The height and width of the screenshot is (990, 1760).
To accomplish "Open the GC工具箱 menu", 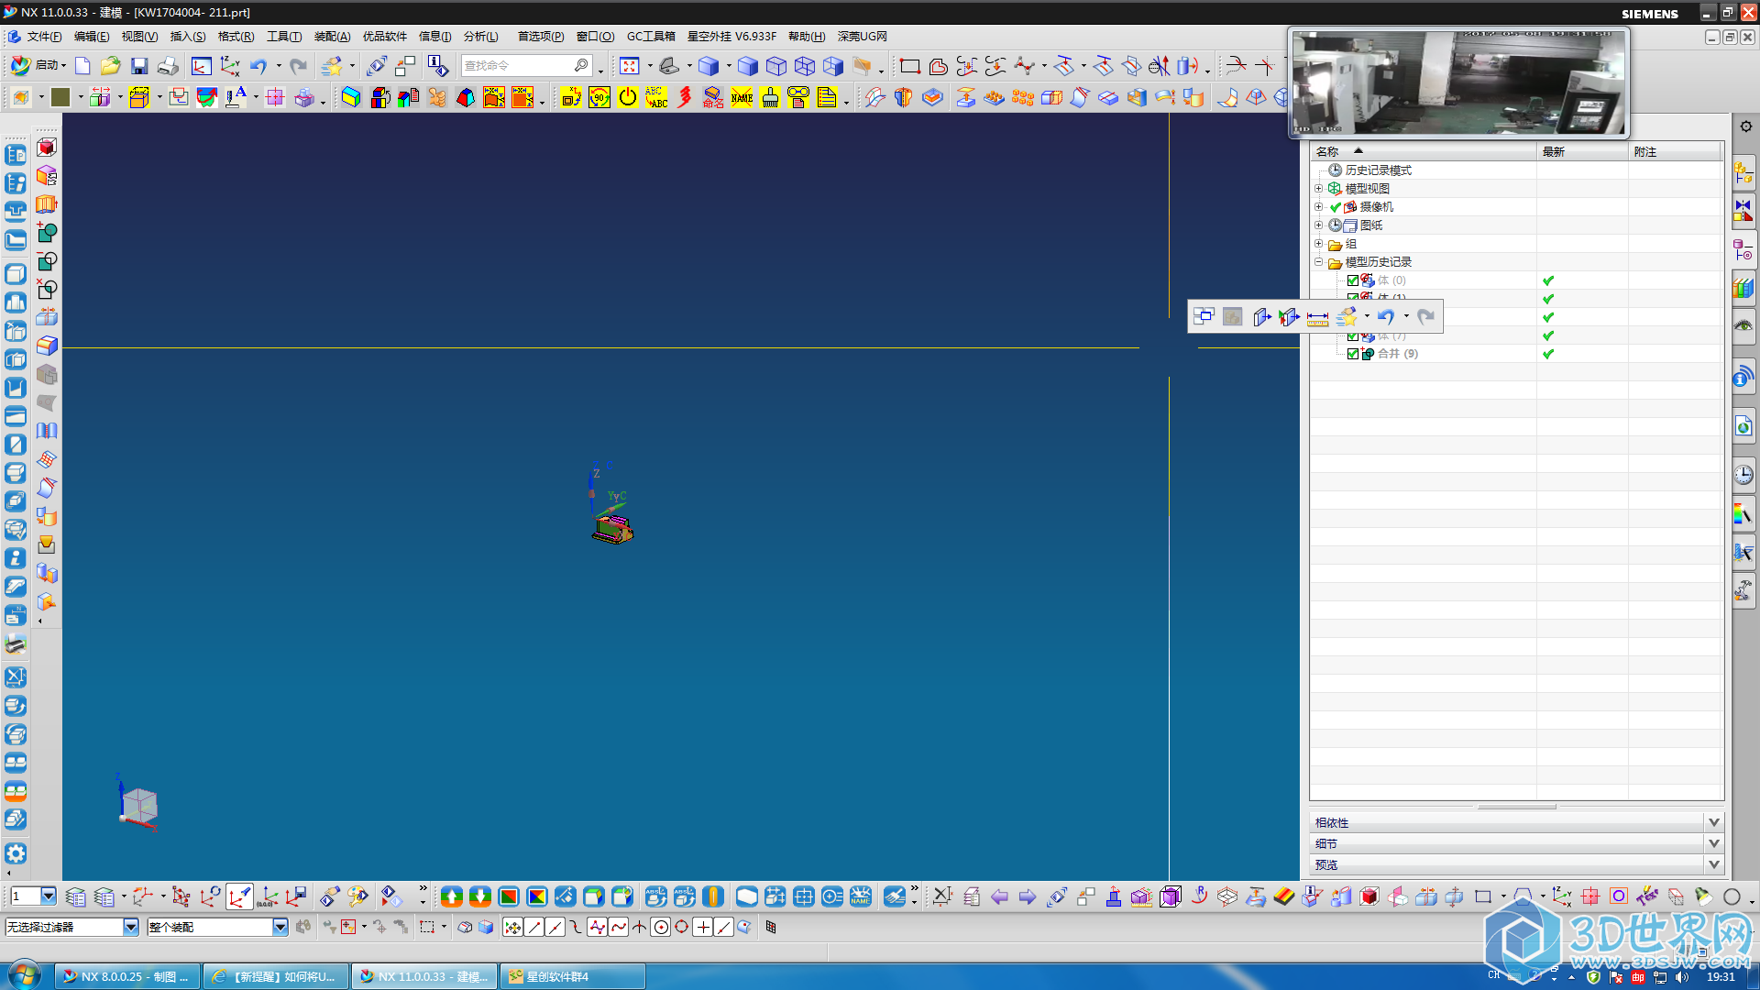I will (x=651, y=37).
